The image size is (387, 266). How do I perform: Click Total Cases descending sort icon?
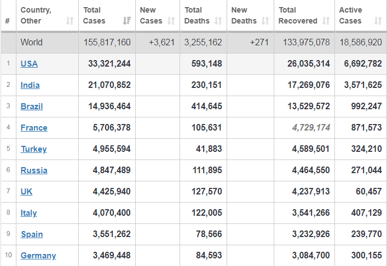coord(127,21)
